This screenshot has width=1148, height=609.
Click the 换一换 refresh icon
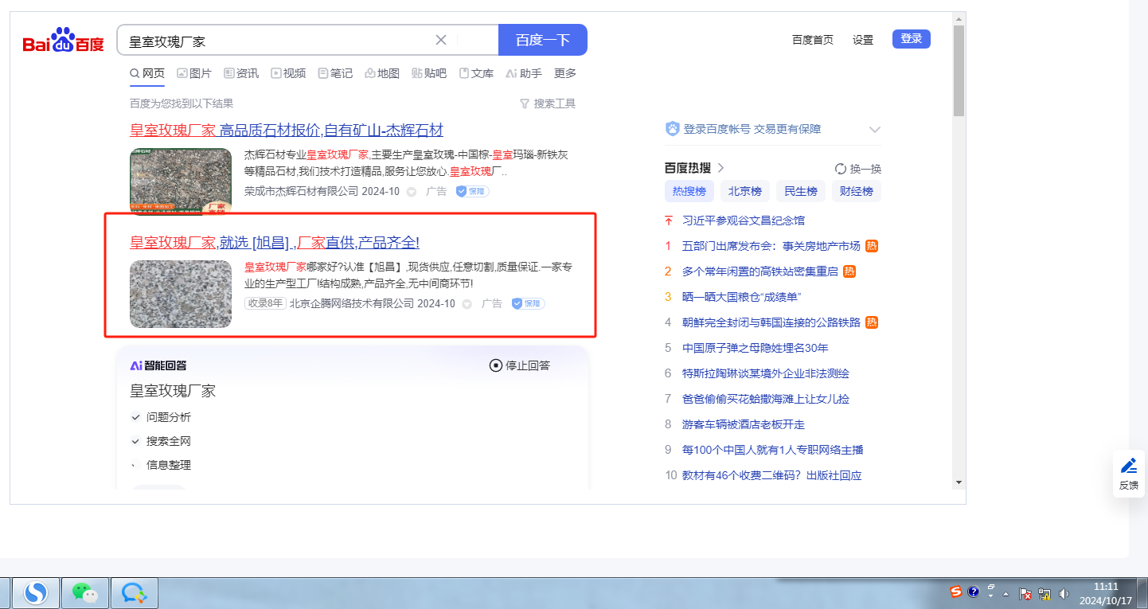click(x=840, y=169)
